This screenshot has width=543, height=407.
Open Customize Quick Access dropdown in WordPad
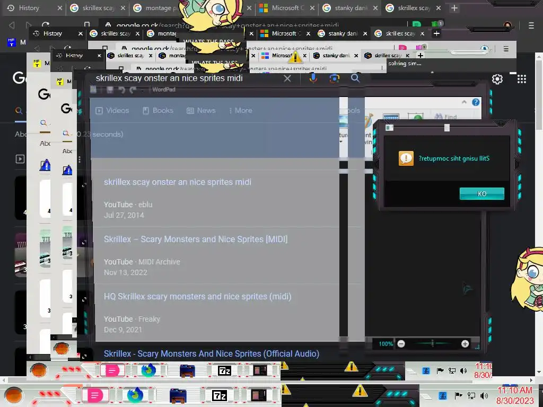(x=142, y=90)
